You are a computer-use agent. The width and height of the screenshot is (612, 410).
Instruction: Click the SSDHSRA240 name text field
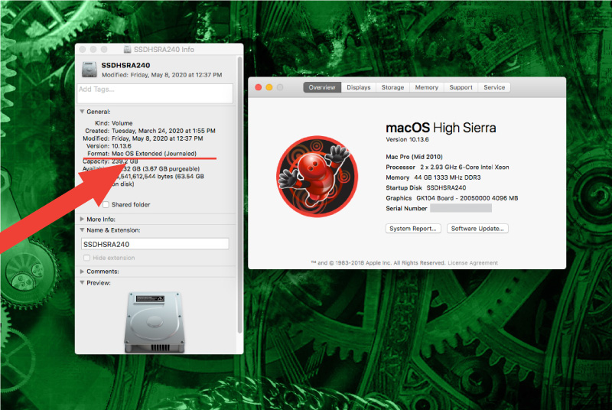pos(155,244)
